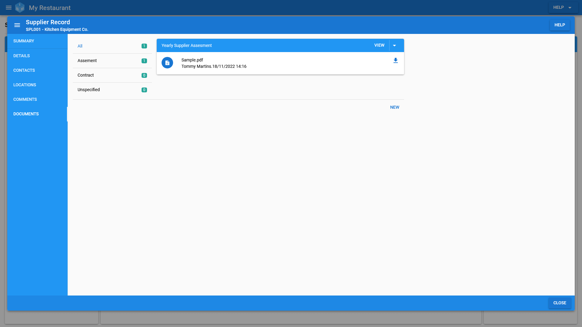Click CLOSE to dismiss the panel
Image resolution: width=582 pixels, height=327 pixels.
(x=560, y=303)
